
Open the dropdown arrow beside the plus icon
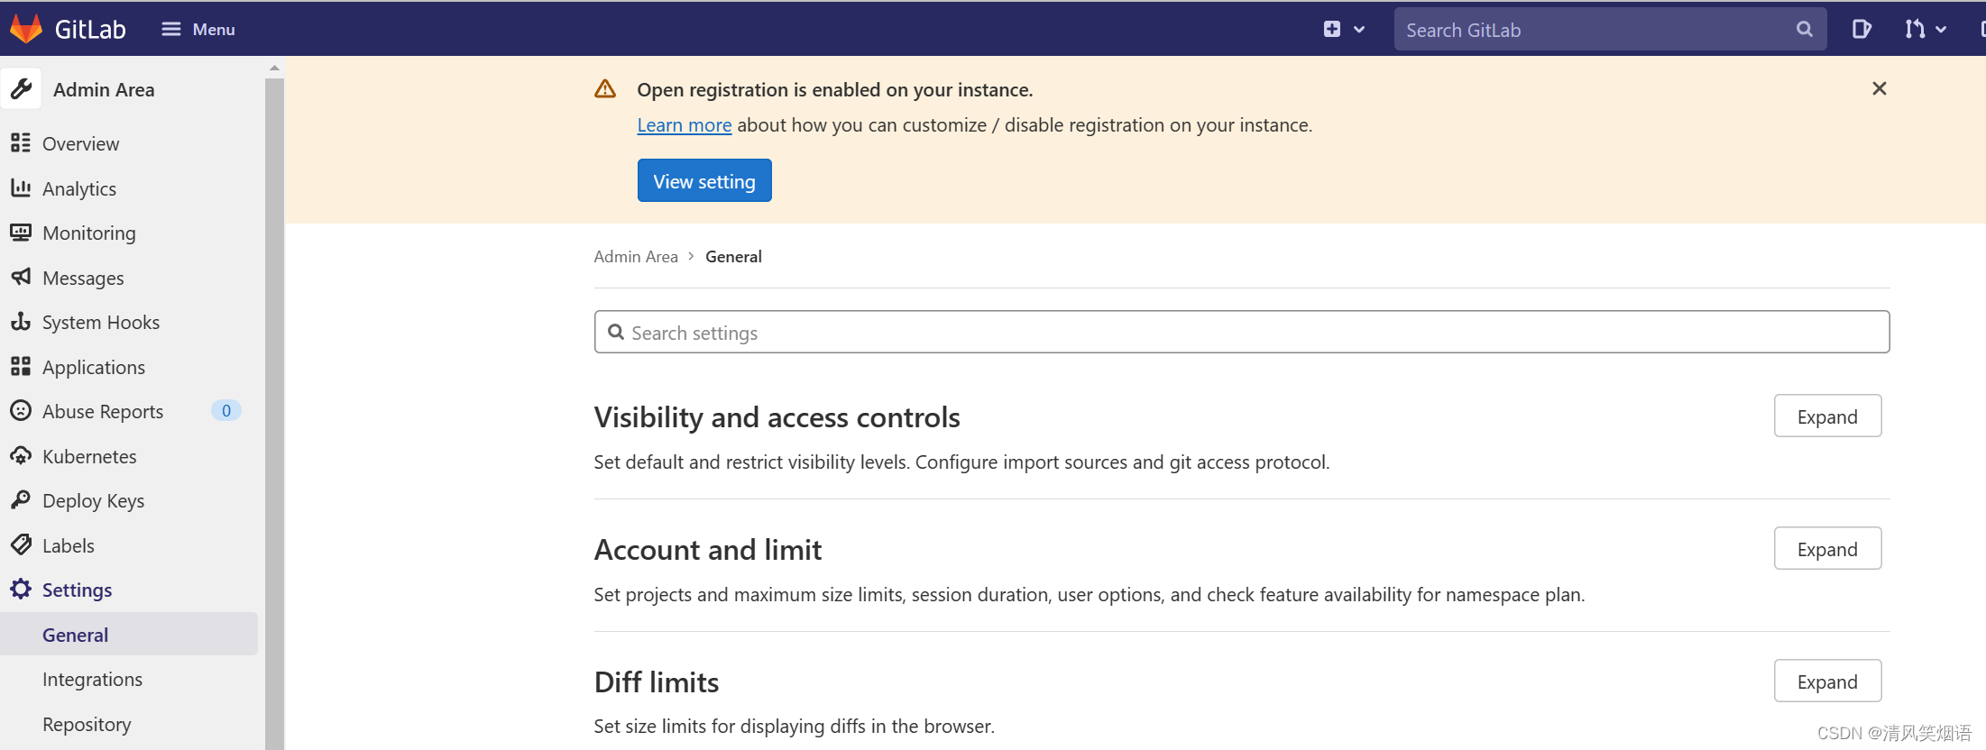click(1359, 30)
